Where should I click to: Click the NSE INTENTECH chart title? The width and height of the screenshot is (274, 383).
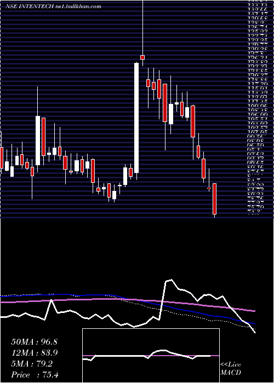click(x=53, y=7)
